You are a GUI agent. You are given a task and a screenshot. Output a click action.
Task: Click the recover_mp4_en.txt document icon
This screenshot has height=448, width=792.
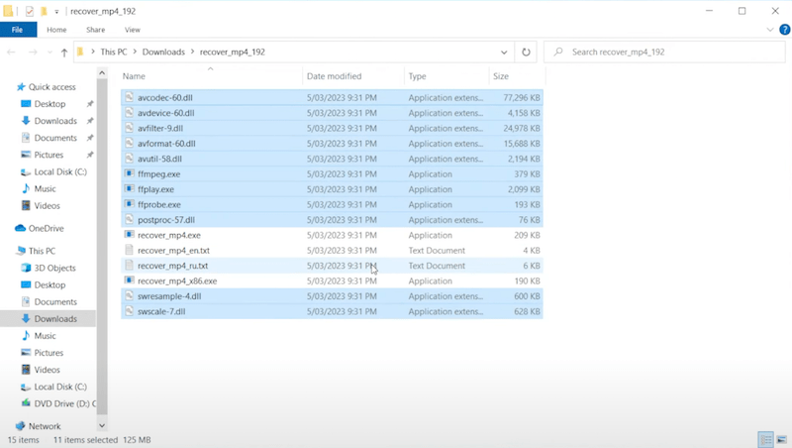(x=130, y=250)
